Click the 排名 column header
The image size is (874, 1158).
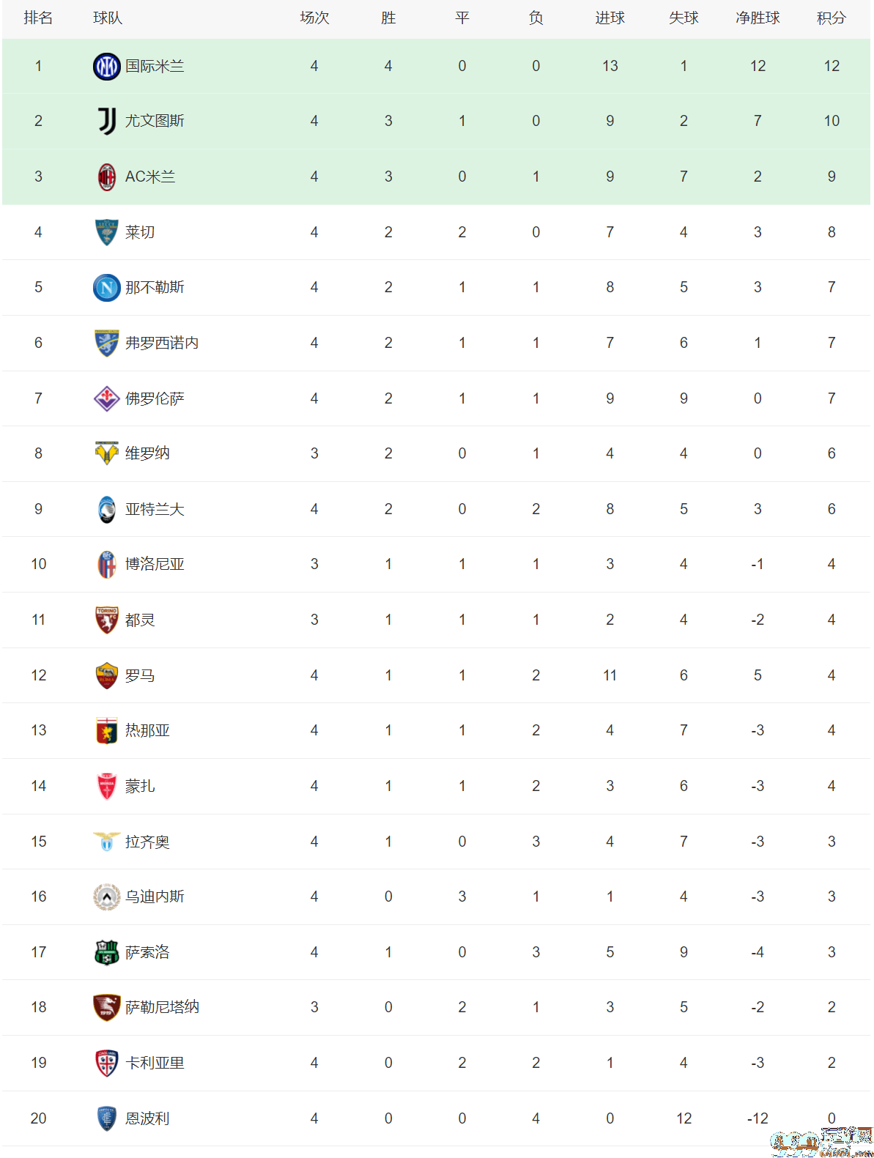38,18
